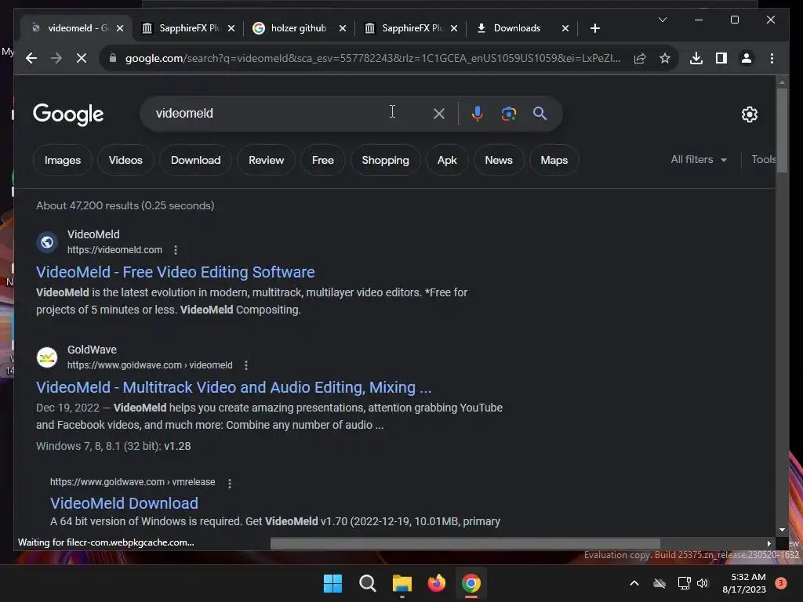803x602 pixels.
Task: Open Chrome downloads tray icon
Action: click(x=696, y=58)
